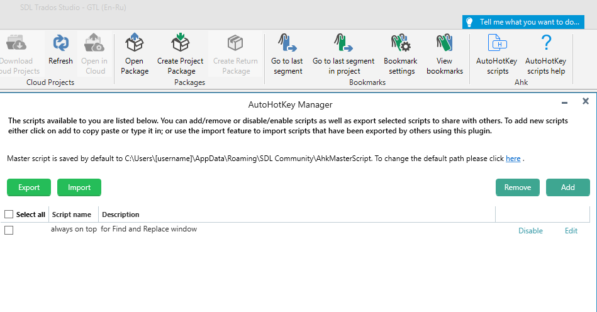The width and height of the screenshot is (597, 312).
Task: Click 'for Find and Replace window' description
Action: tap(149, 229)
